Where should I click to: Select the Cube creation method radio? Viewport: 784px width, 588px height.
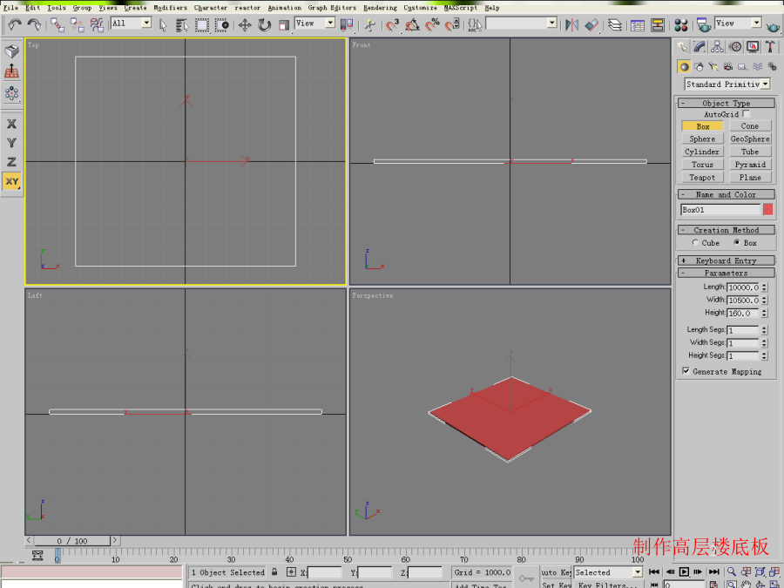pyautogui.click(x=695, y=242)
